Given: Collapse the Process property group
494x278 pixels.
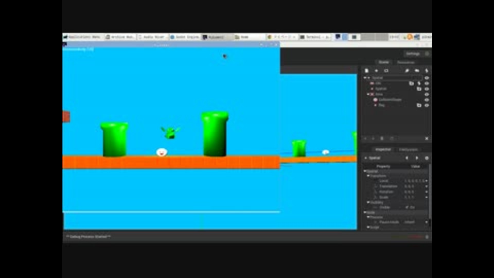Looking at the screenshot, I should tap(368, 217).
